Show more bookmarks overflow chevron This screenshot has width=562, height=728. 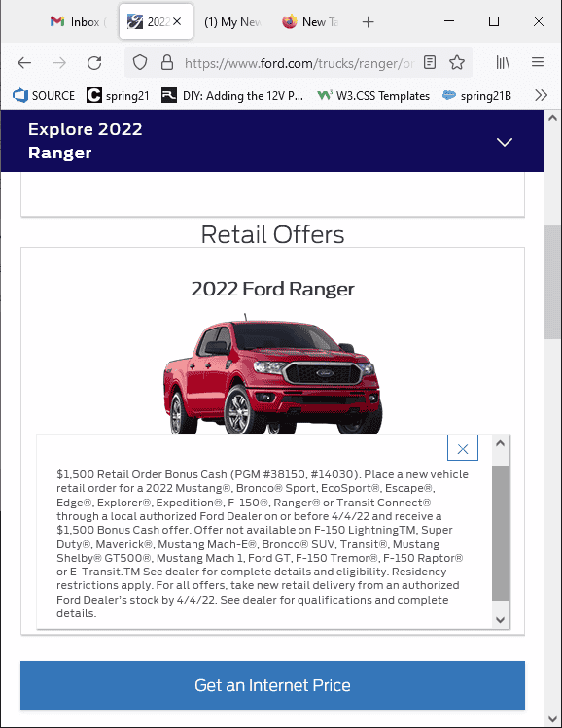(x=541, y=95)
